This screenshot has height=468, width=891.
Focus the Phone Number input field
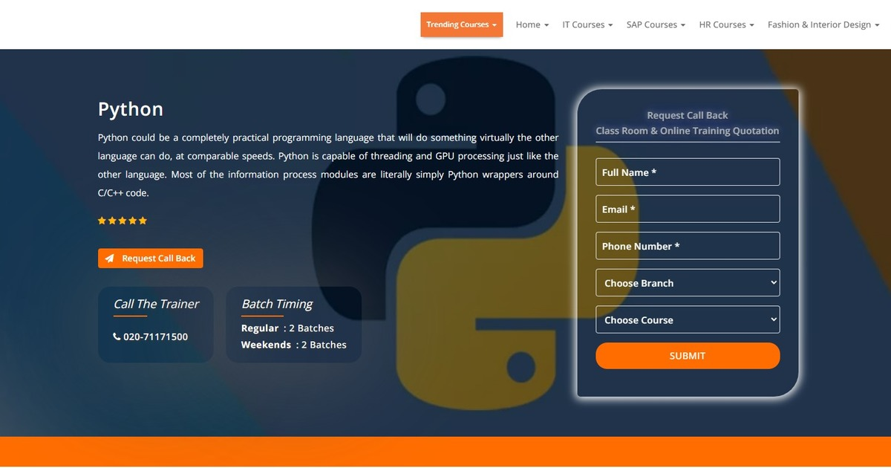[688, 246]
